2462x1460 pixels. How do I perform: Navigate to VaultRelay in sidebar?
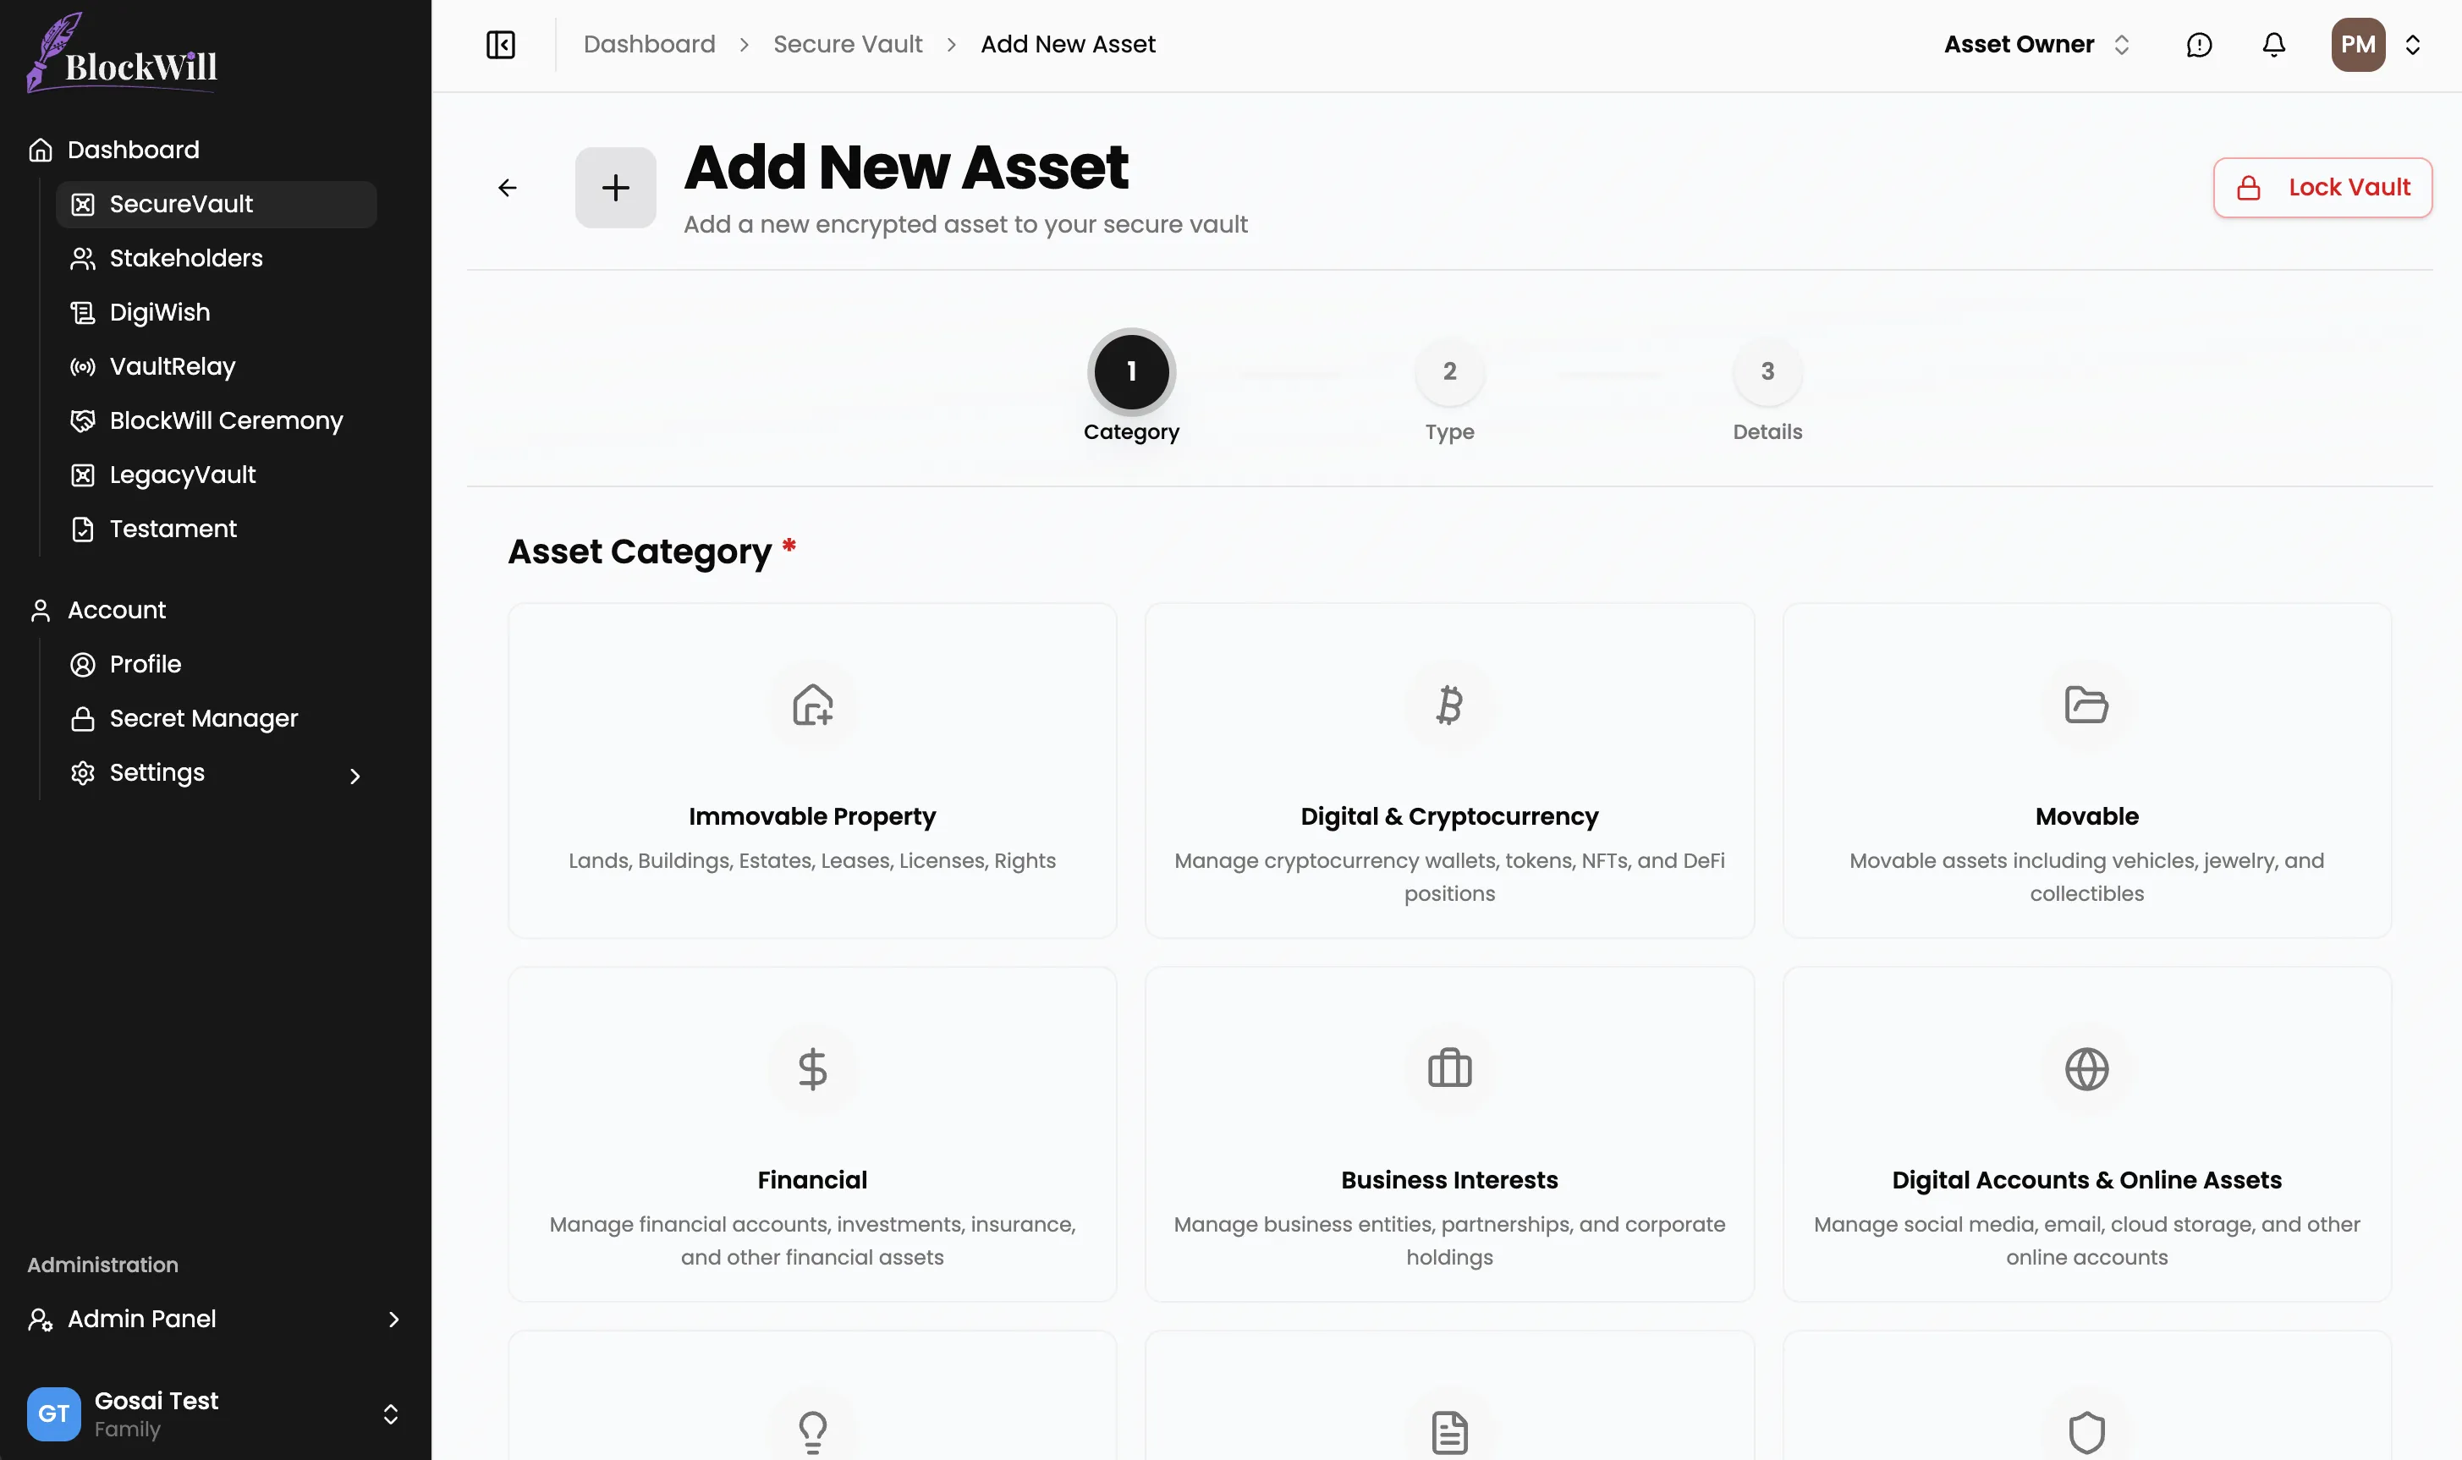(x=173, y=367)
